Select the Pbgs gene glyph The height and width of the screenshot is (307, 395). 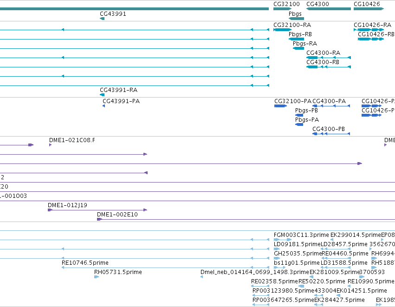(x=296, y=19)
